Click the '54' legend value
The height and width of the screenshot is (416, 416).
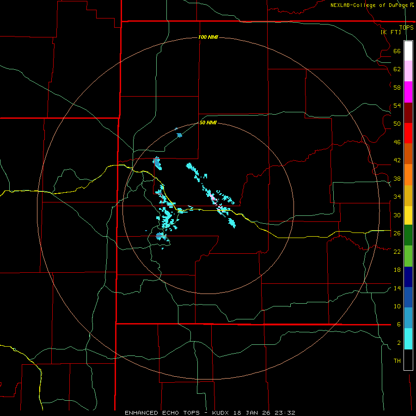(x=397, y=105)
